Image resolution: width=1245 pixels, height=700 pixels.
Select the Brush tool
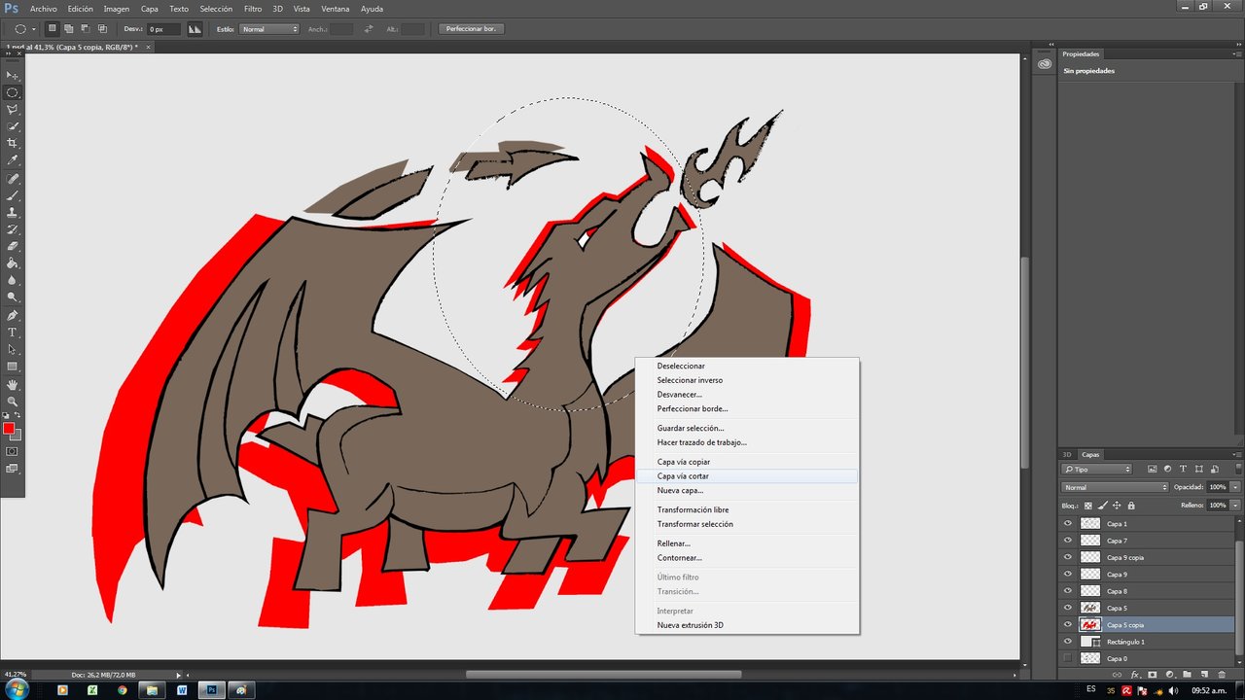click(13, 195)
